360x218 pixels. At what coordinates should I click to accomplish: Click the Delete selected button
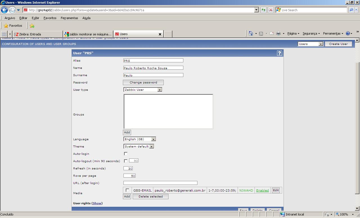150,196
